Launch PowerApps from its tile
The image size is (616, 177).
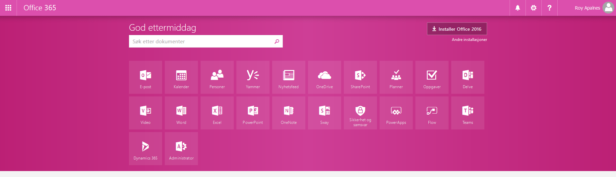click(x=396, y=113)
